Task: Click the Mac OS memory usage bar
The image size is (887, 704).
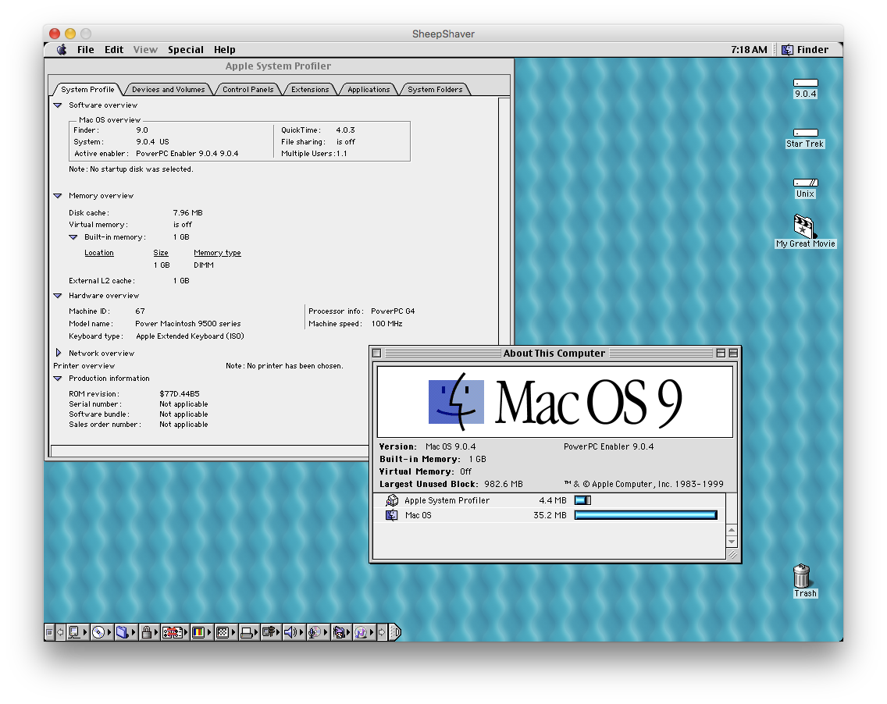Action: [646, 515]
